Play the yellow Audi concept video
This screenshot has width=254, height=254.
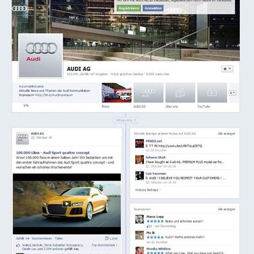click(67, 204)
